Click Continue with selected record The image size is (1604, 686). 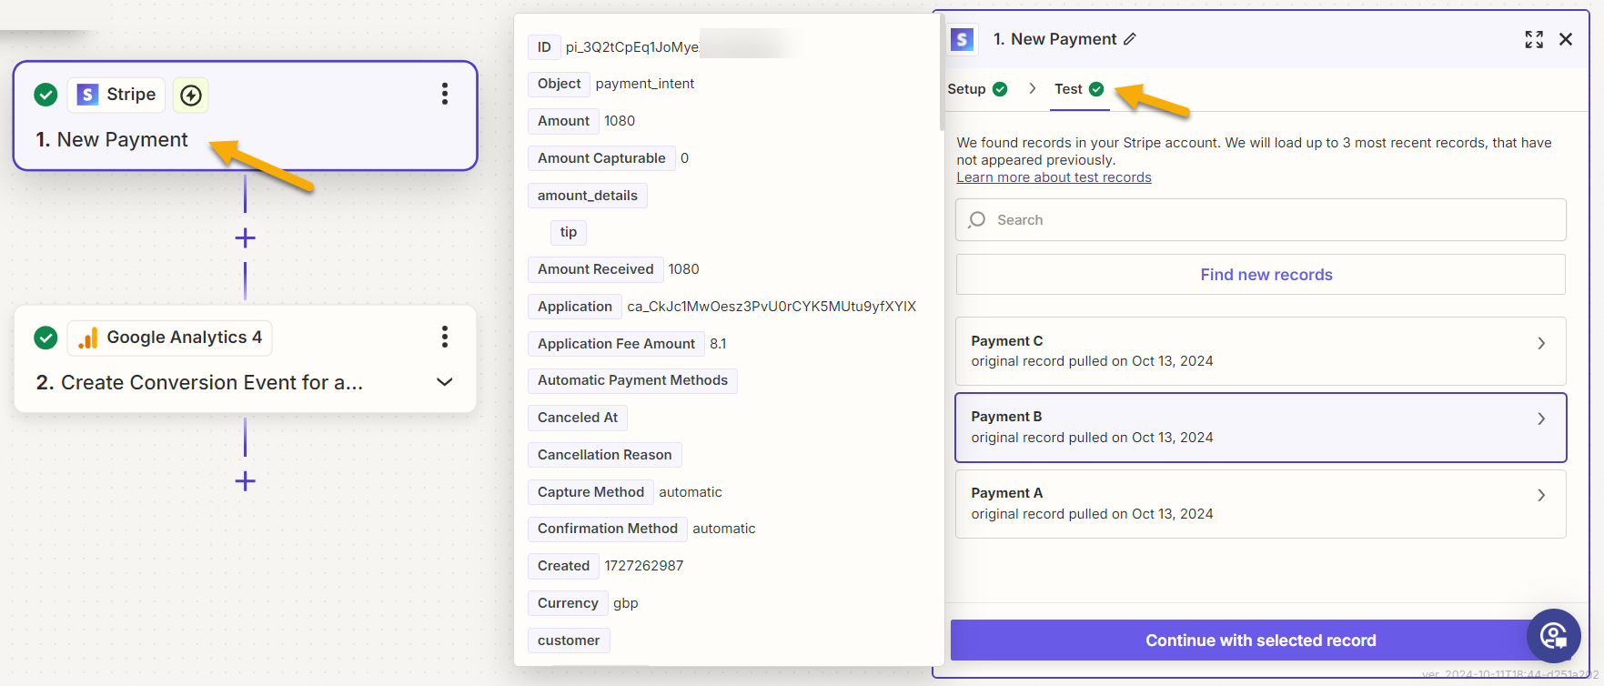click(x=1260, y=641)
